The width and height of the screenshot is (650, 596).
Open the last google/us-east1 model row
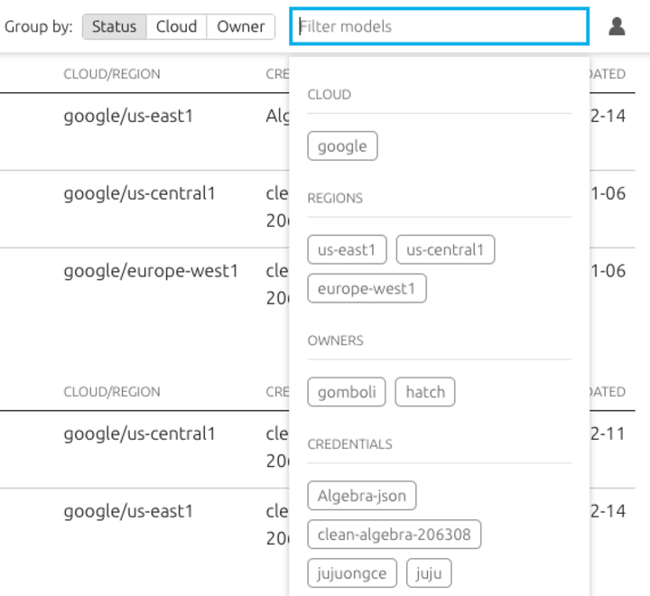point(128,511)
